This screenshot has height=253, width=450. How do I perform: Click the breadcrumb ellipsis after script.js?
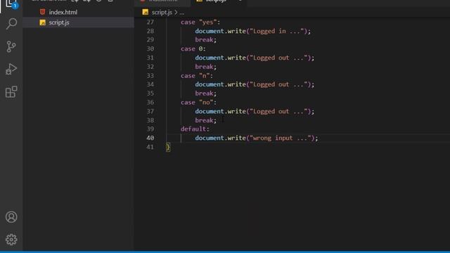[181, 13]
